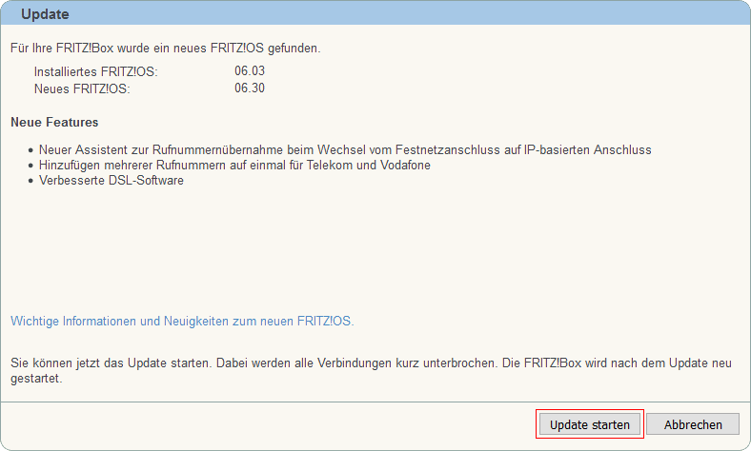This screenshot has height=451, width=751.
Task: Click the 'Sie können jetzt das Update starten' paragraph
Action: click(371, 371)
